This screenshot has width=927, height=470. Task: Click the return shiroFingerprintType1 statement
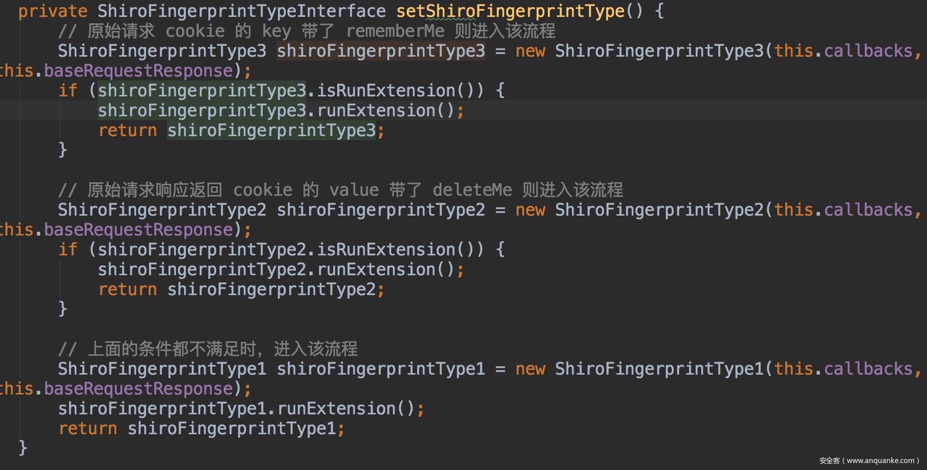pyautogui.click(x=201, y=428)
